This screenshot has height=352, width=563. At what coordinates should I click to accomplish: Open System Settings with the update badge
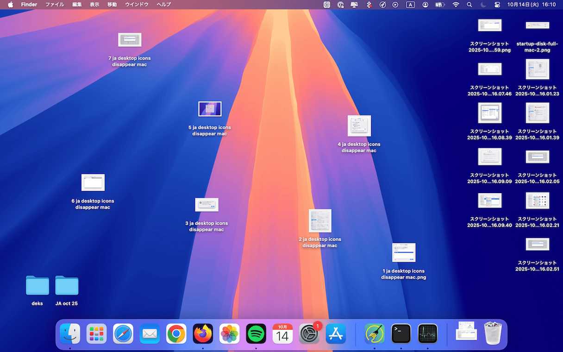[x=309, y=333]
